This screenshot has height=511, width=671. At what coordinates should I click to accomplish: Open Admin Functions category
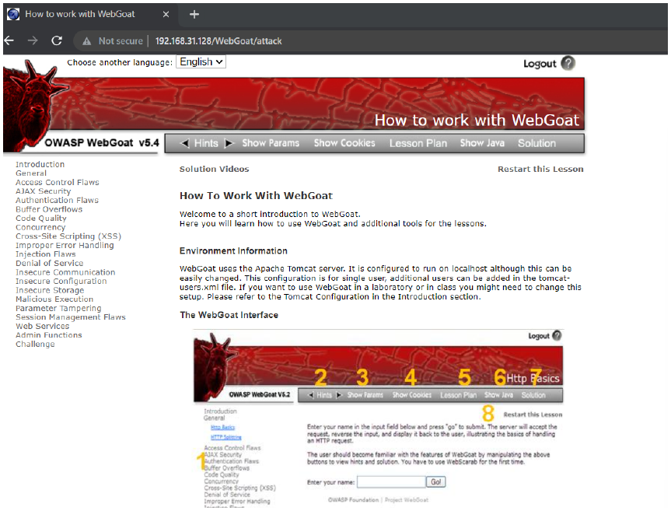pyautogui.click(x=49, y=335)
